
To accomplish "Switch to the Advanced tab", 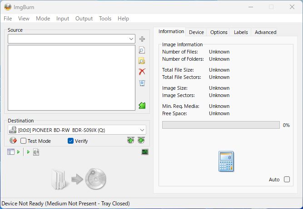I will tap(265, 32).
